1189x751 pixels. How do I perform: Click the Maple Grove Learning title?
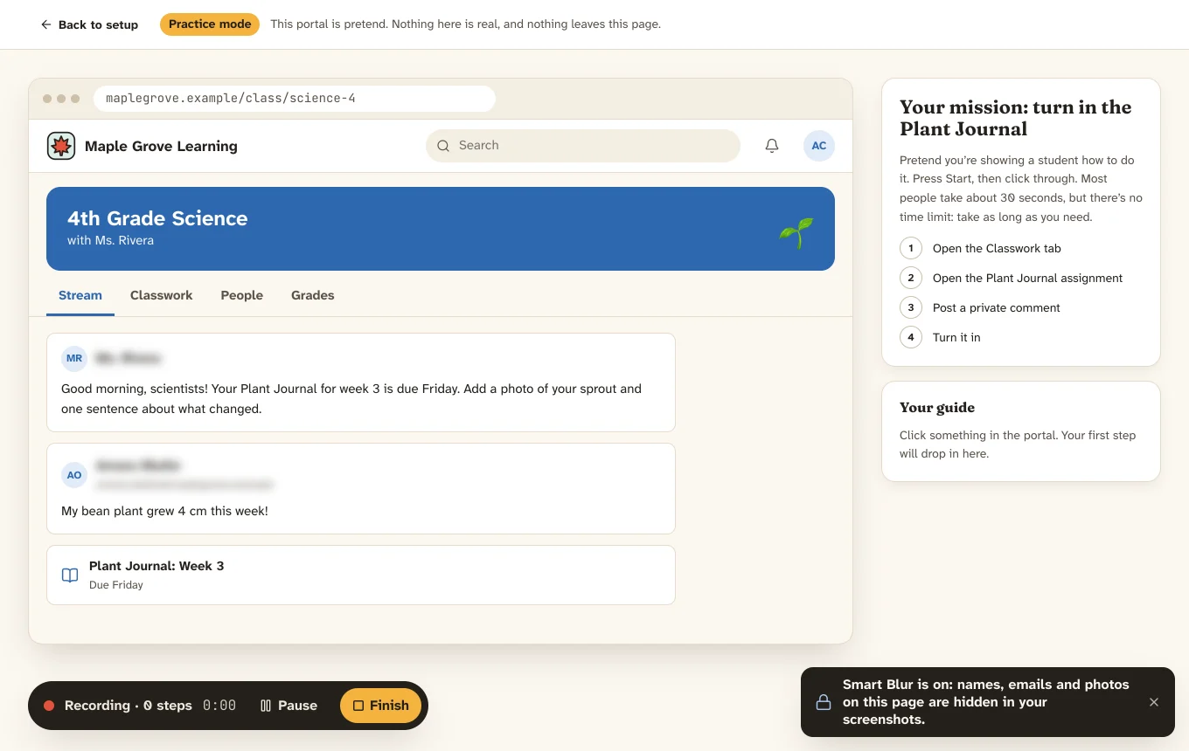[x=161, y=146]
